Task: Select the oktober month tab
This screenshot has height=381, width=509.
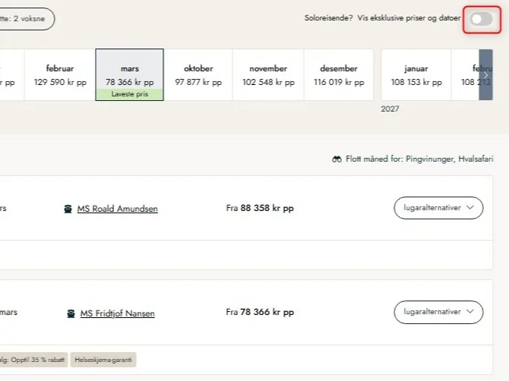Action: point(198,74)
